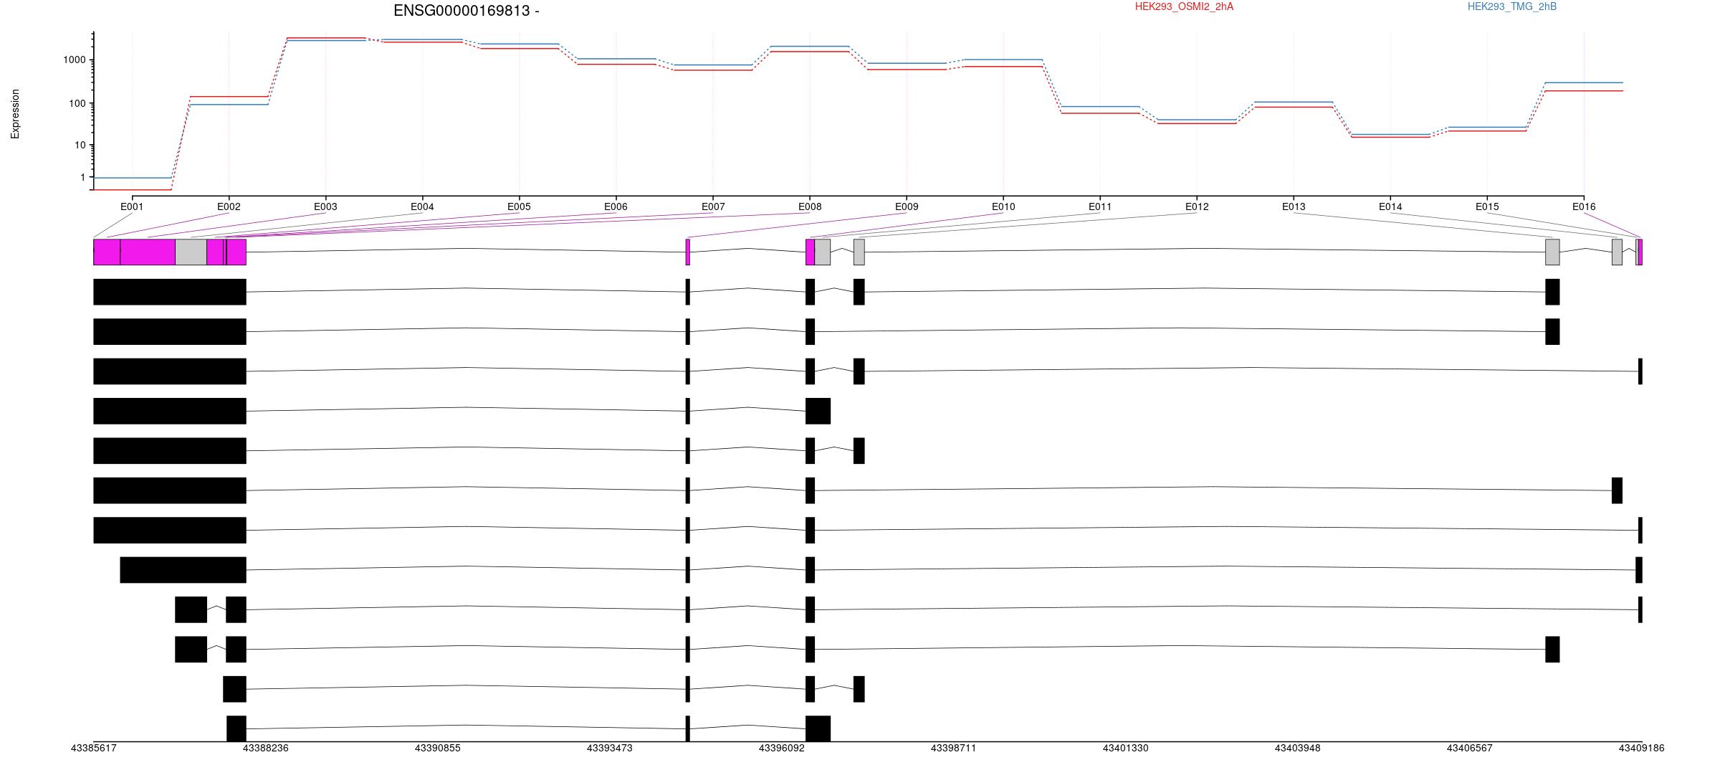
Task: Select exon label E012
Action: (1197, 206)
